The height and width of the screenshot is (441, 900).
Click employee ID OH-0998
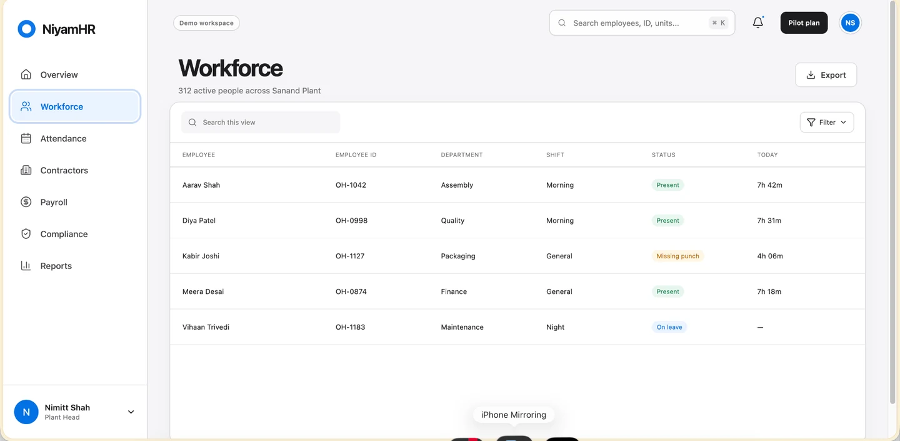351,221
